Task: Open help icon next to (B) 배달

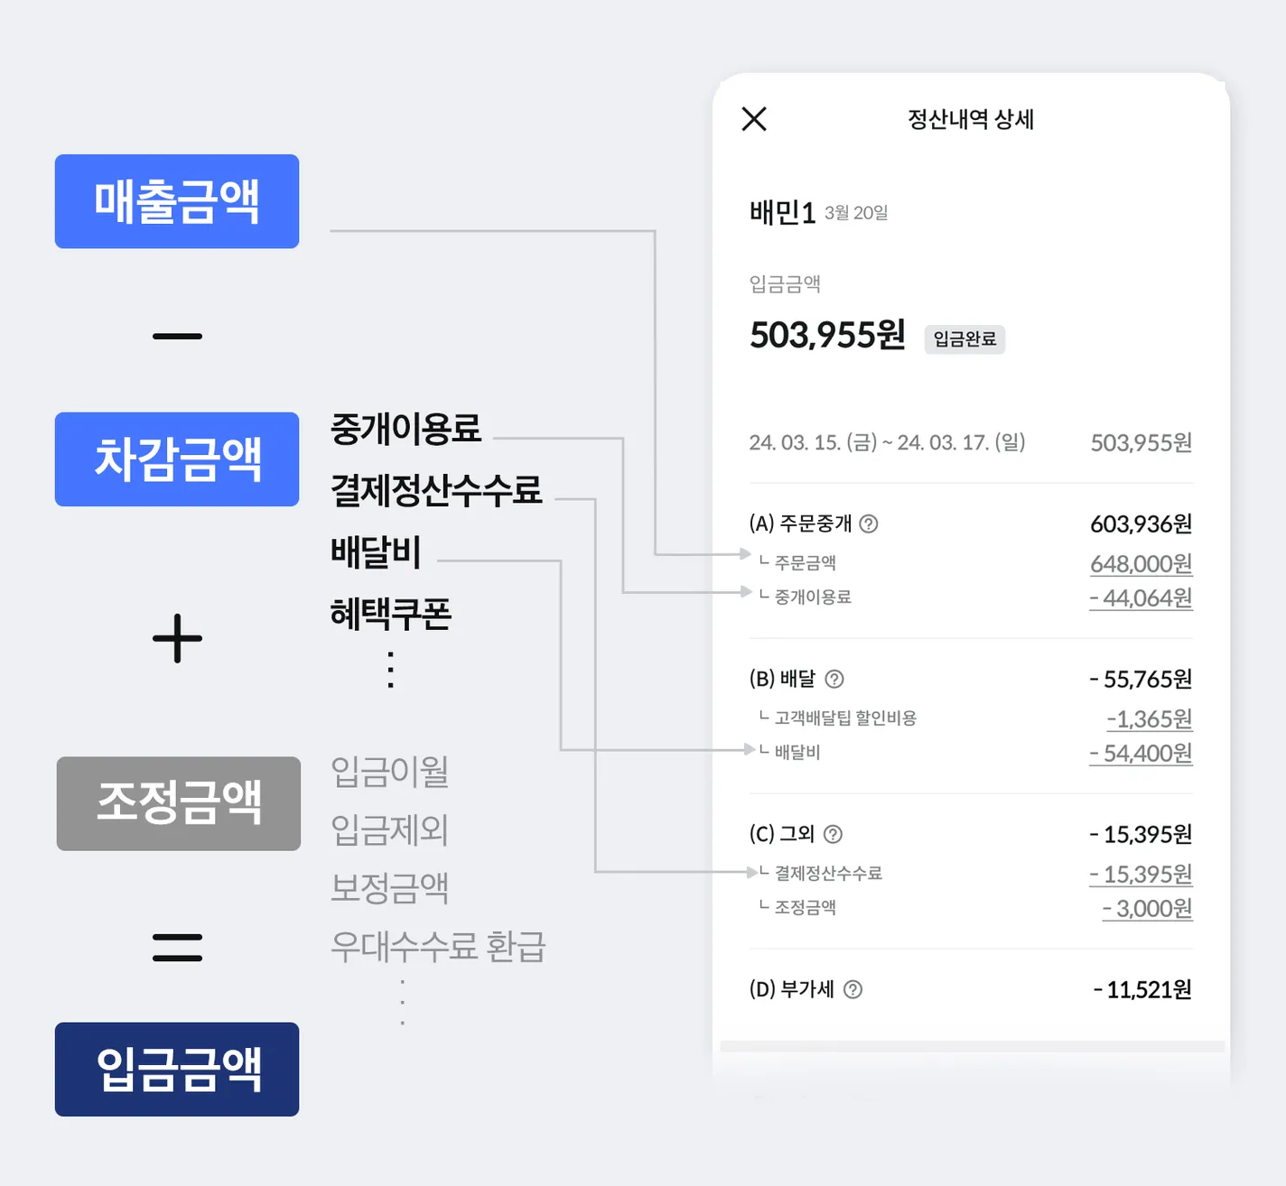Action: tap(834, 680)
